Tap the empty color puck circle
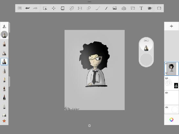The width and height of the screenshot is (179, 134). (x=146, y=59)
